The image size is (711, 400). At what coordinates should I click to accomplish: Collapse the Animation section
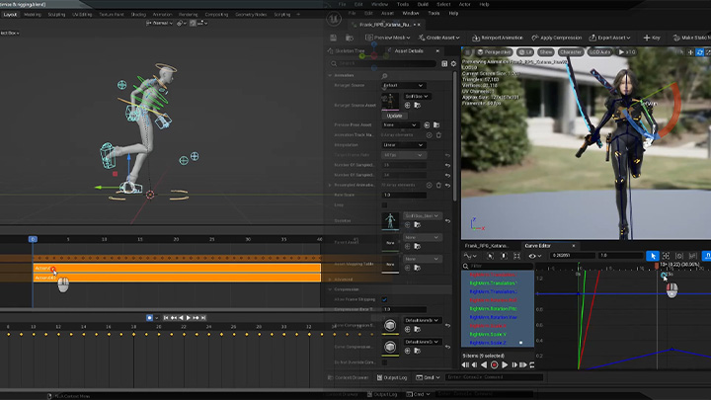pos(330,75)
